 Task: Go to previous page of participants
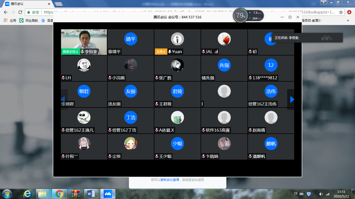pos(63,99)
